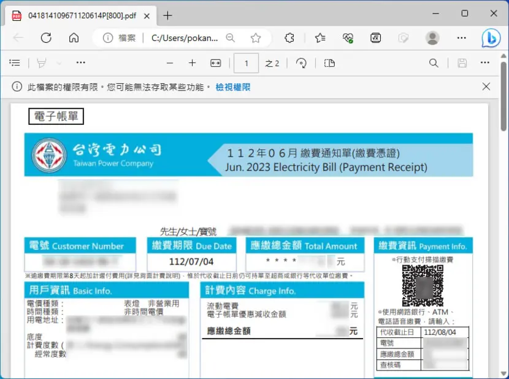Screen dimensions: 509x379
Task: Open the table of contents sidebar
Action: (15, 62)
